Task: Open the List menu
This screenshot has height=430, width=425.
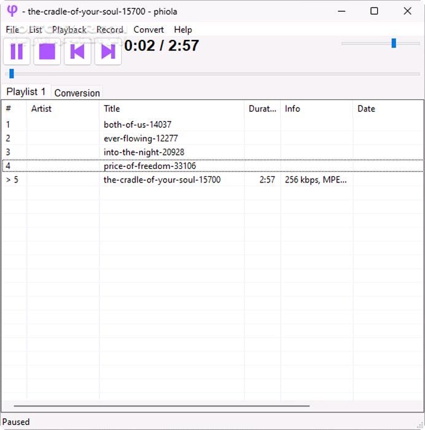Action: tap(36, 29)
